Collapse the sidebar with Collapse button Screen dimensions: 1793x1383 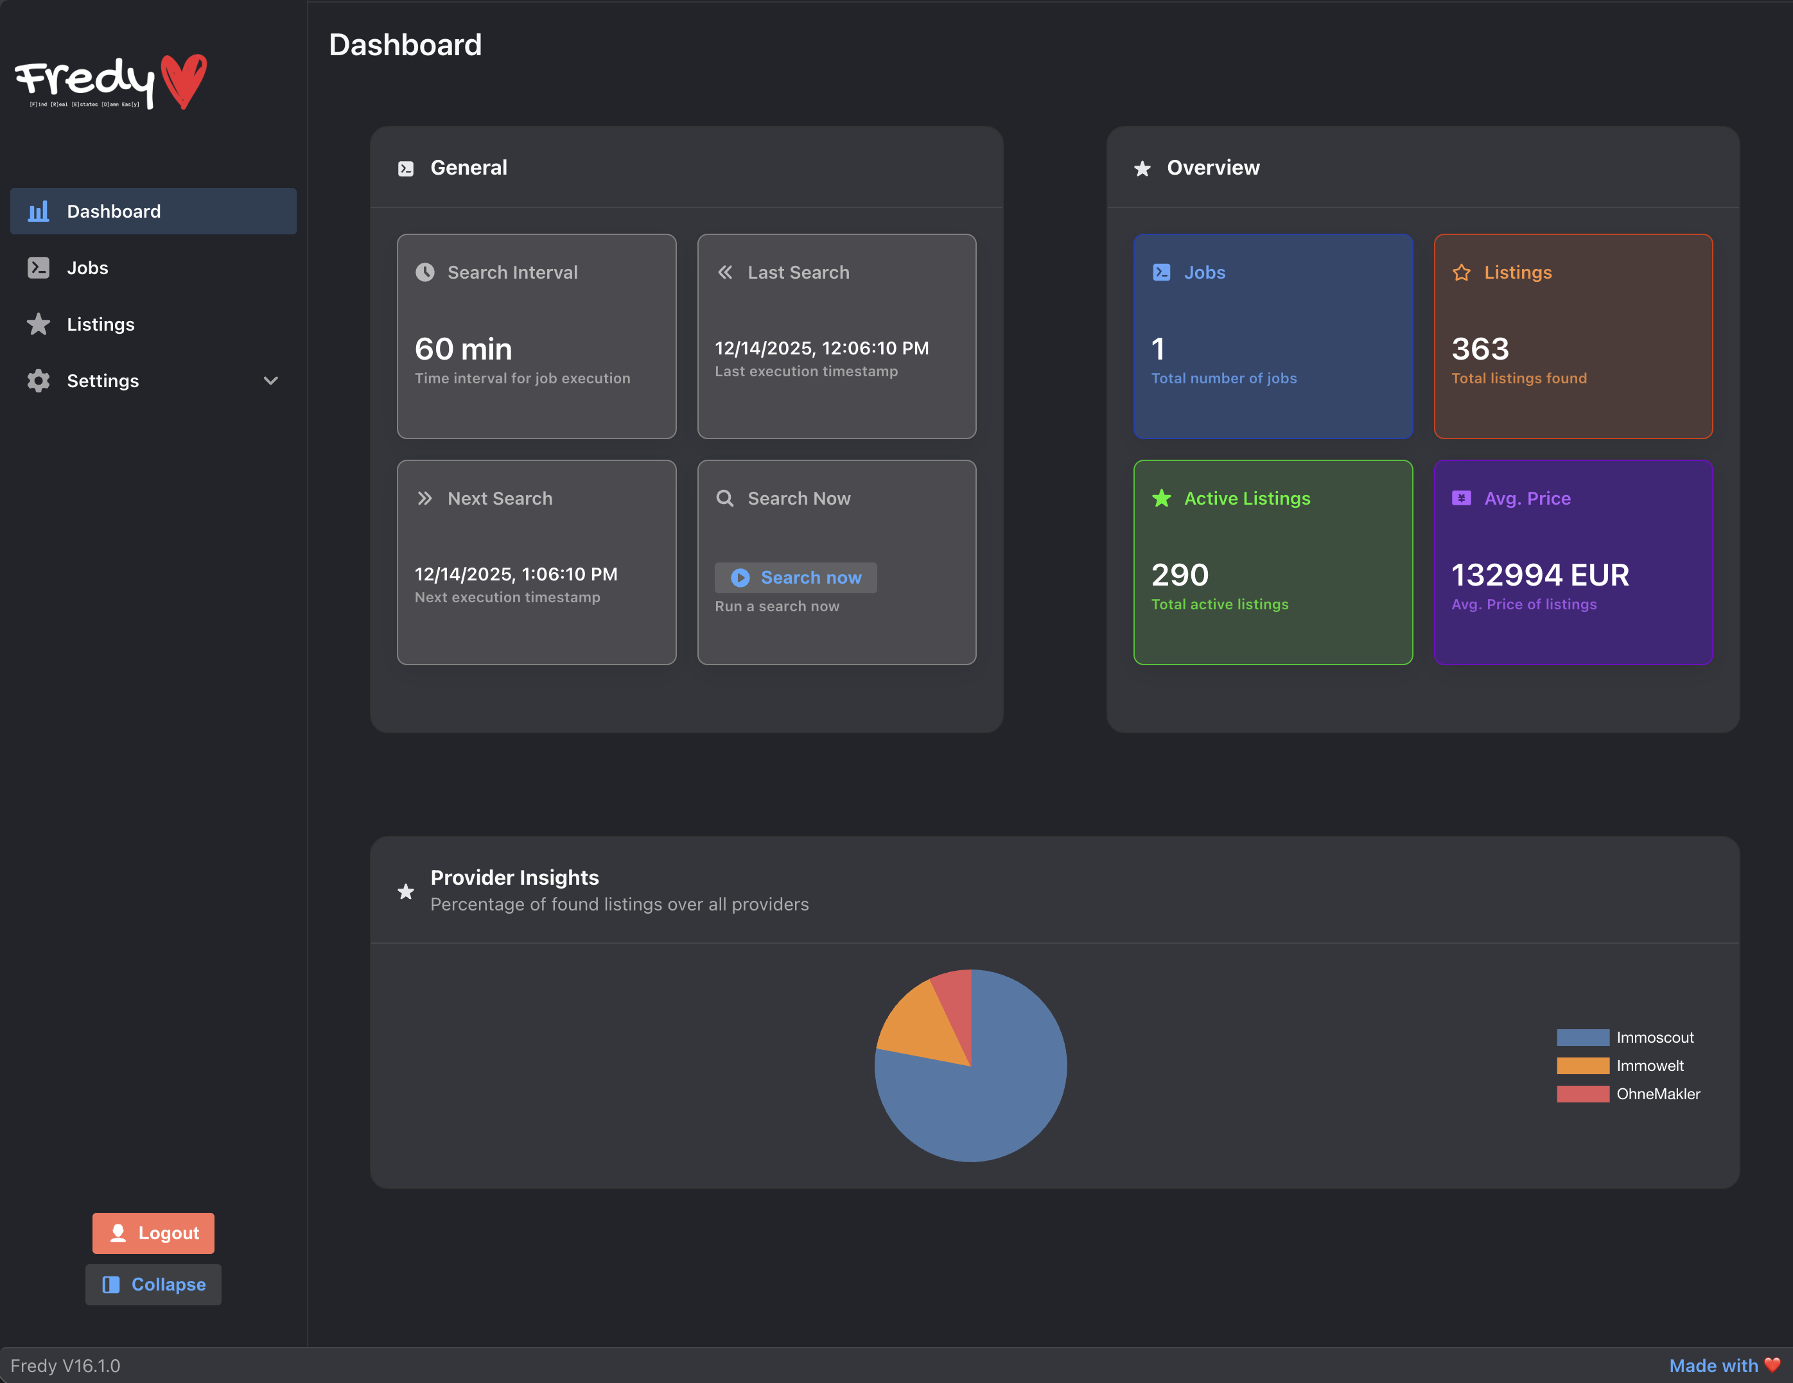tap(153, 1285)
